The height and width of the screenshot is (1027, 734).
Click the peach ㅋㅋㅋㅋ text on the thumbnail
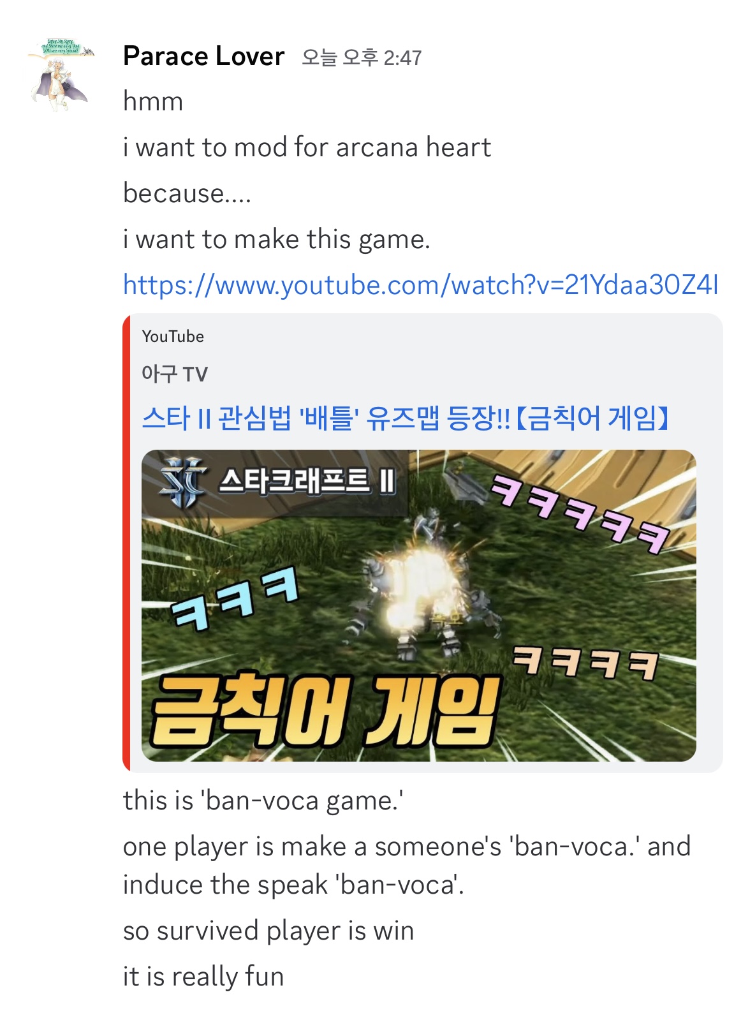(x=585, y=661)
